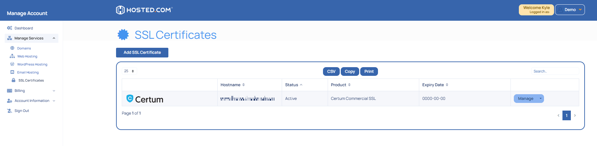Expand the Billing menu
The height and width of the screenshot is (146, 597).
pyautogui.click(x=54, y=91)
